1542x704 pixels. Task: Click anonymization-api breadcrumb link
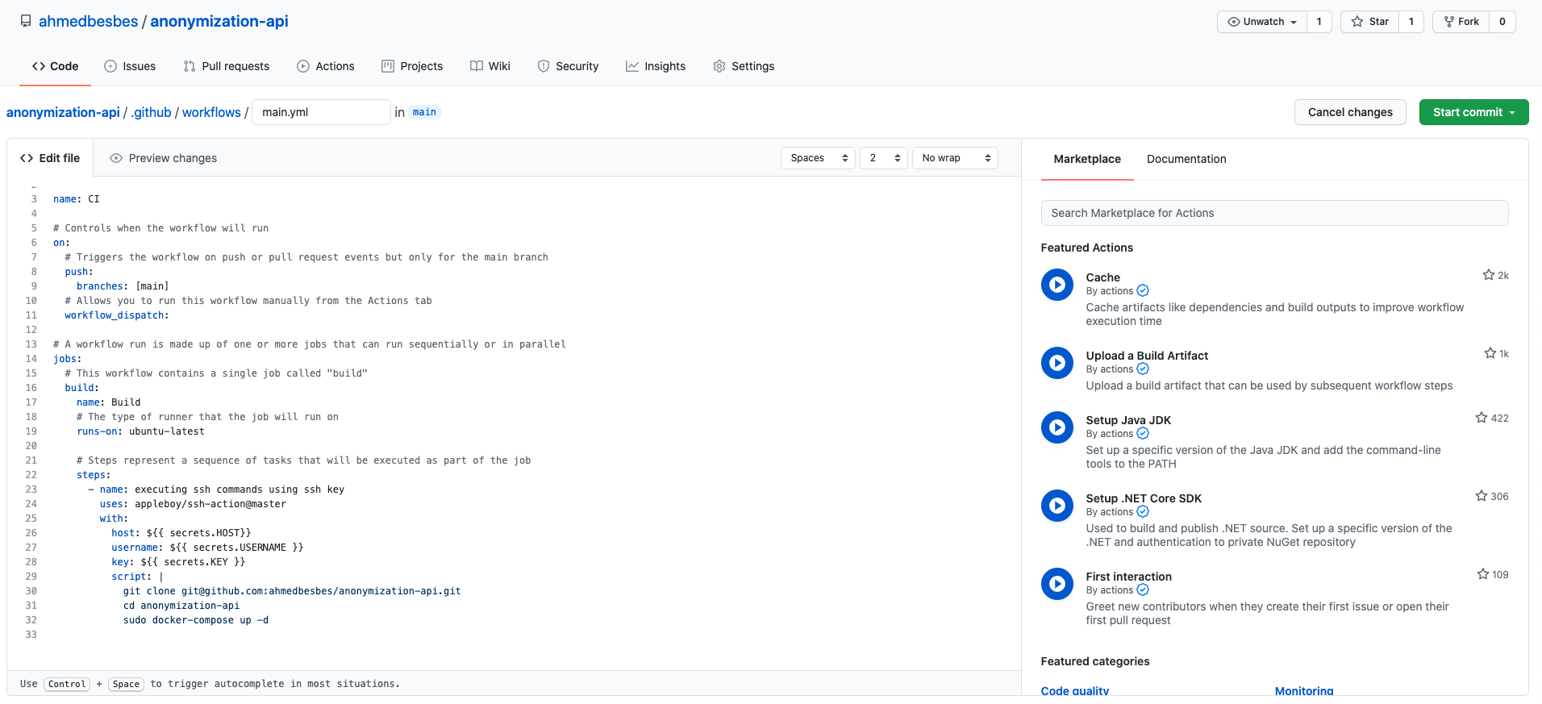pyautogui.click(x=63, y=112)
